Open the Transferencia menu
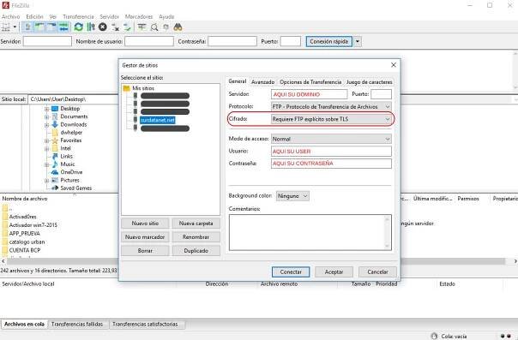This screenshot has width=518, height=340. tap(78, 16)
